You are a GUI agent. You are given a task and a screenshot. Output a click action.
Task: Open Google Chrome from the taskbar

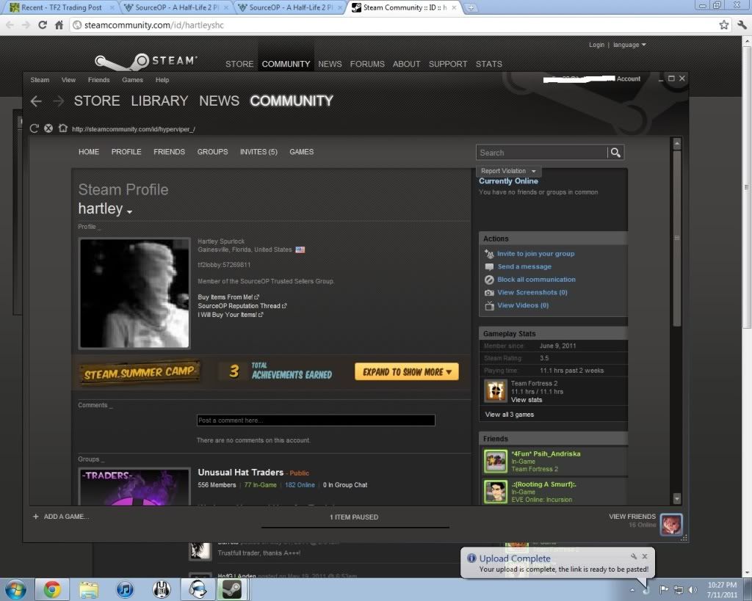52,589
